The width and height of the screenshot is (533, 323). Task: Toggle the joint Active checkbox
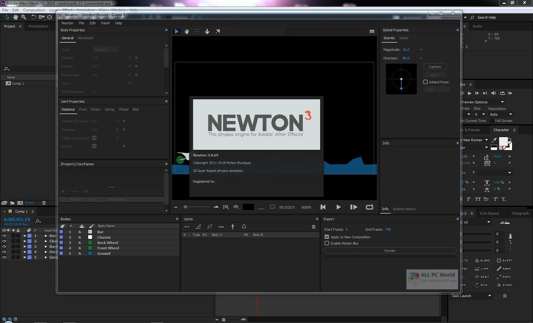coord(94,146)
